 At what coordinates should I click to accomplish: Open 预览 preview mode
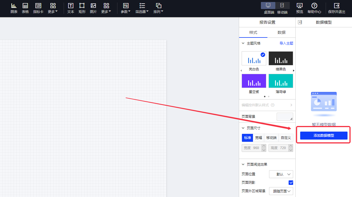point(299,8)
